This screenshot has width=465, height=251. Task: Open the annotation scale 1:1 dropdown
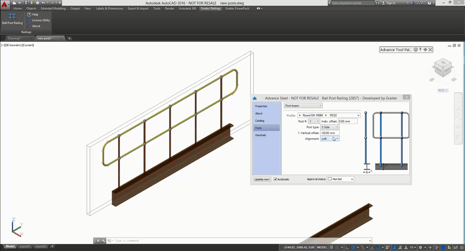point(413,247)
